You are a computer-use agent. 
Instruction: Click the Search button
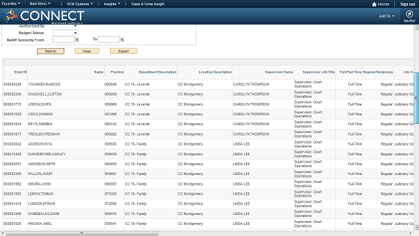point(50,51)
